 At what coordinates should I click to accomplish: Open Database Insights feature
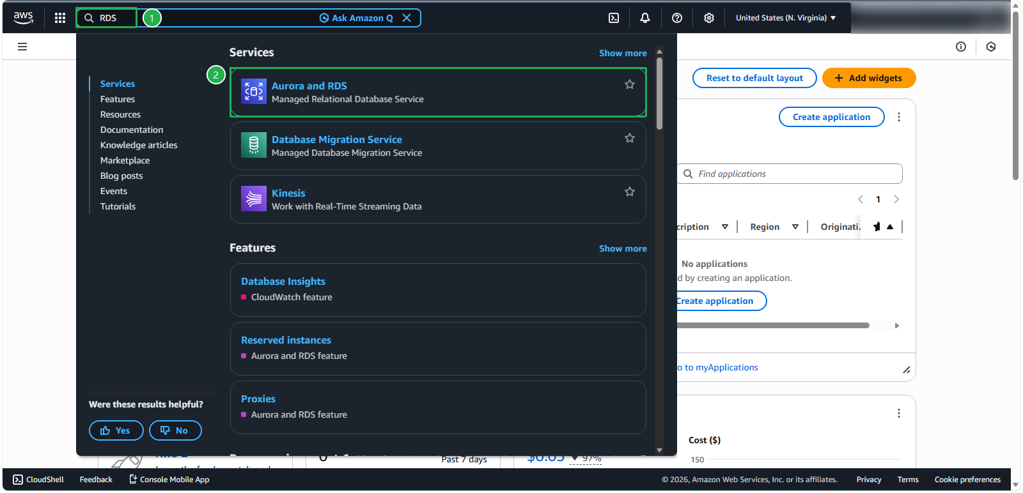coord(283,281)
